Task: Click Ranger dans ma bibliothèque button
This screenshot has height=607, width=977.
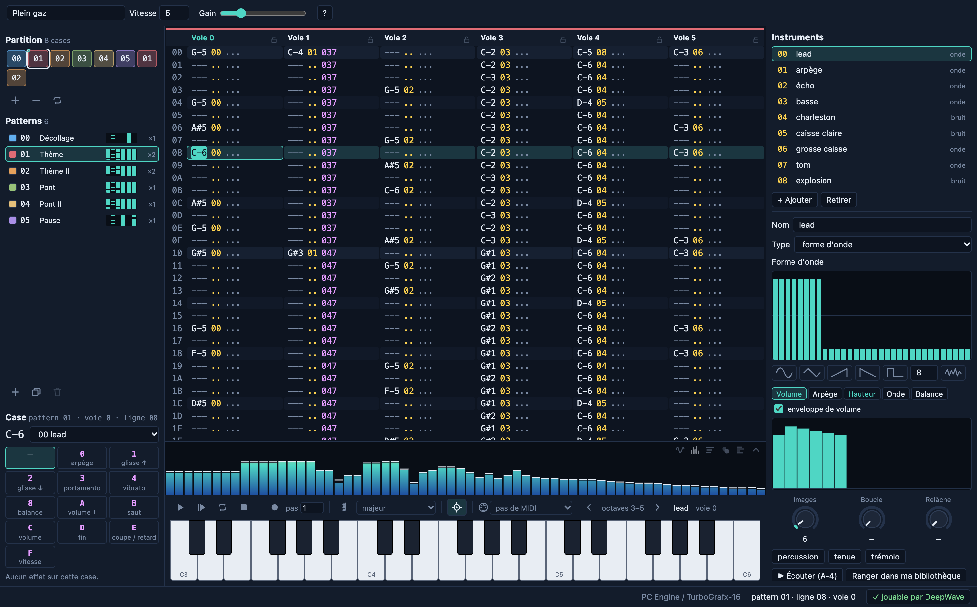Action: point(906,575)
